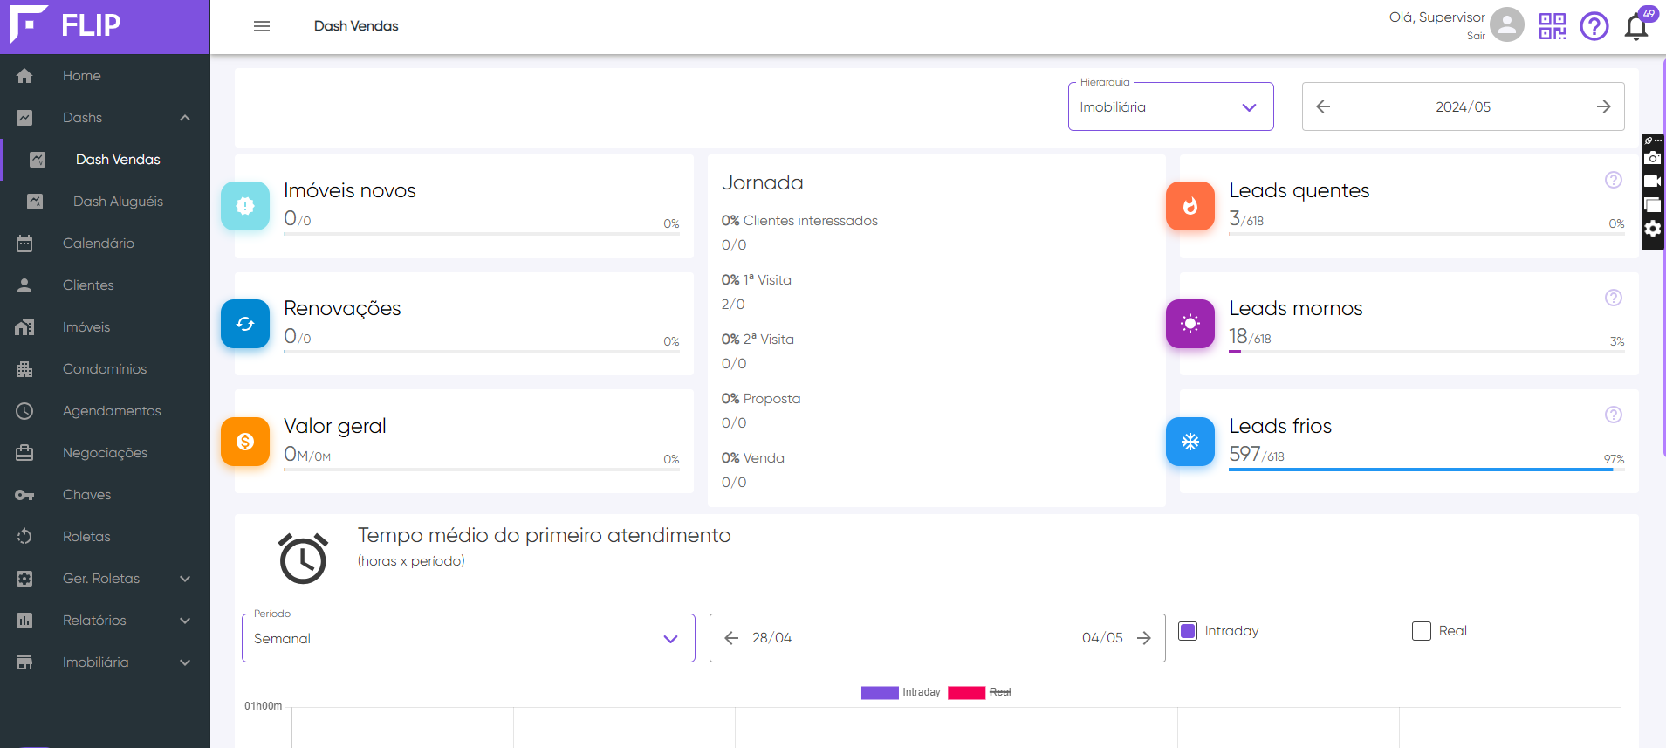Open Negociações menu item

coord(105,453)
